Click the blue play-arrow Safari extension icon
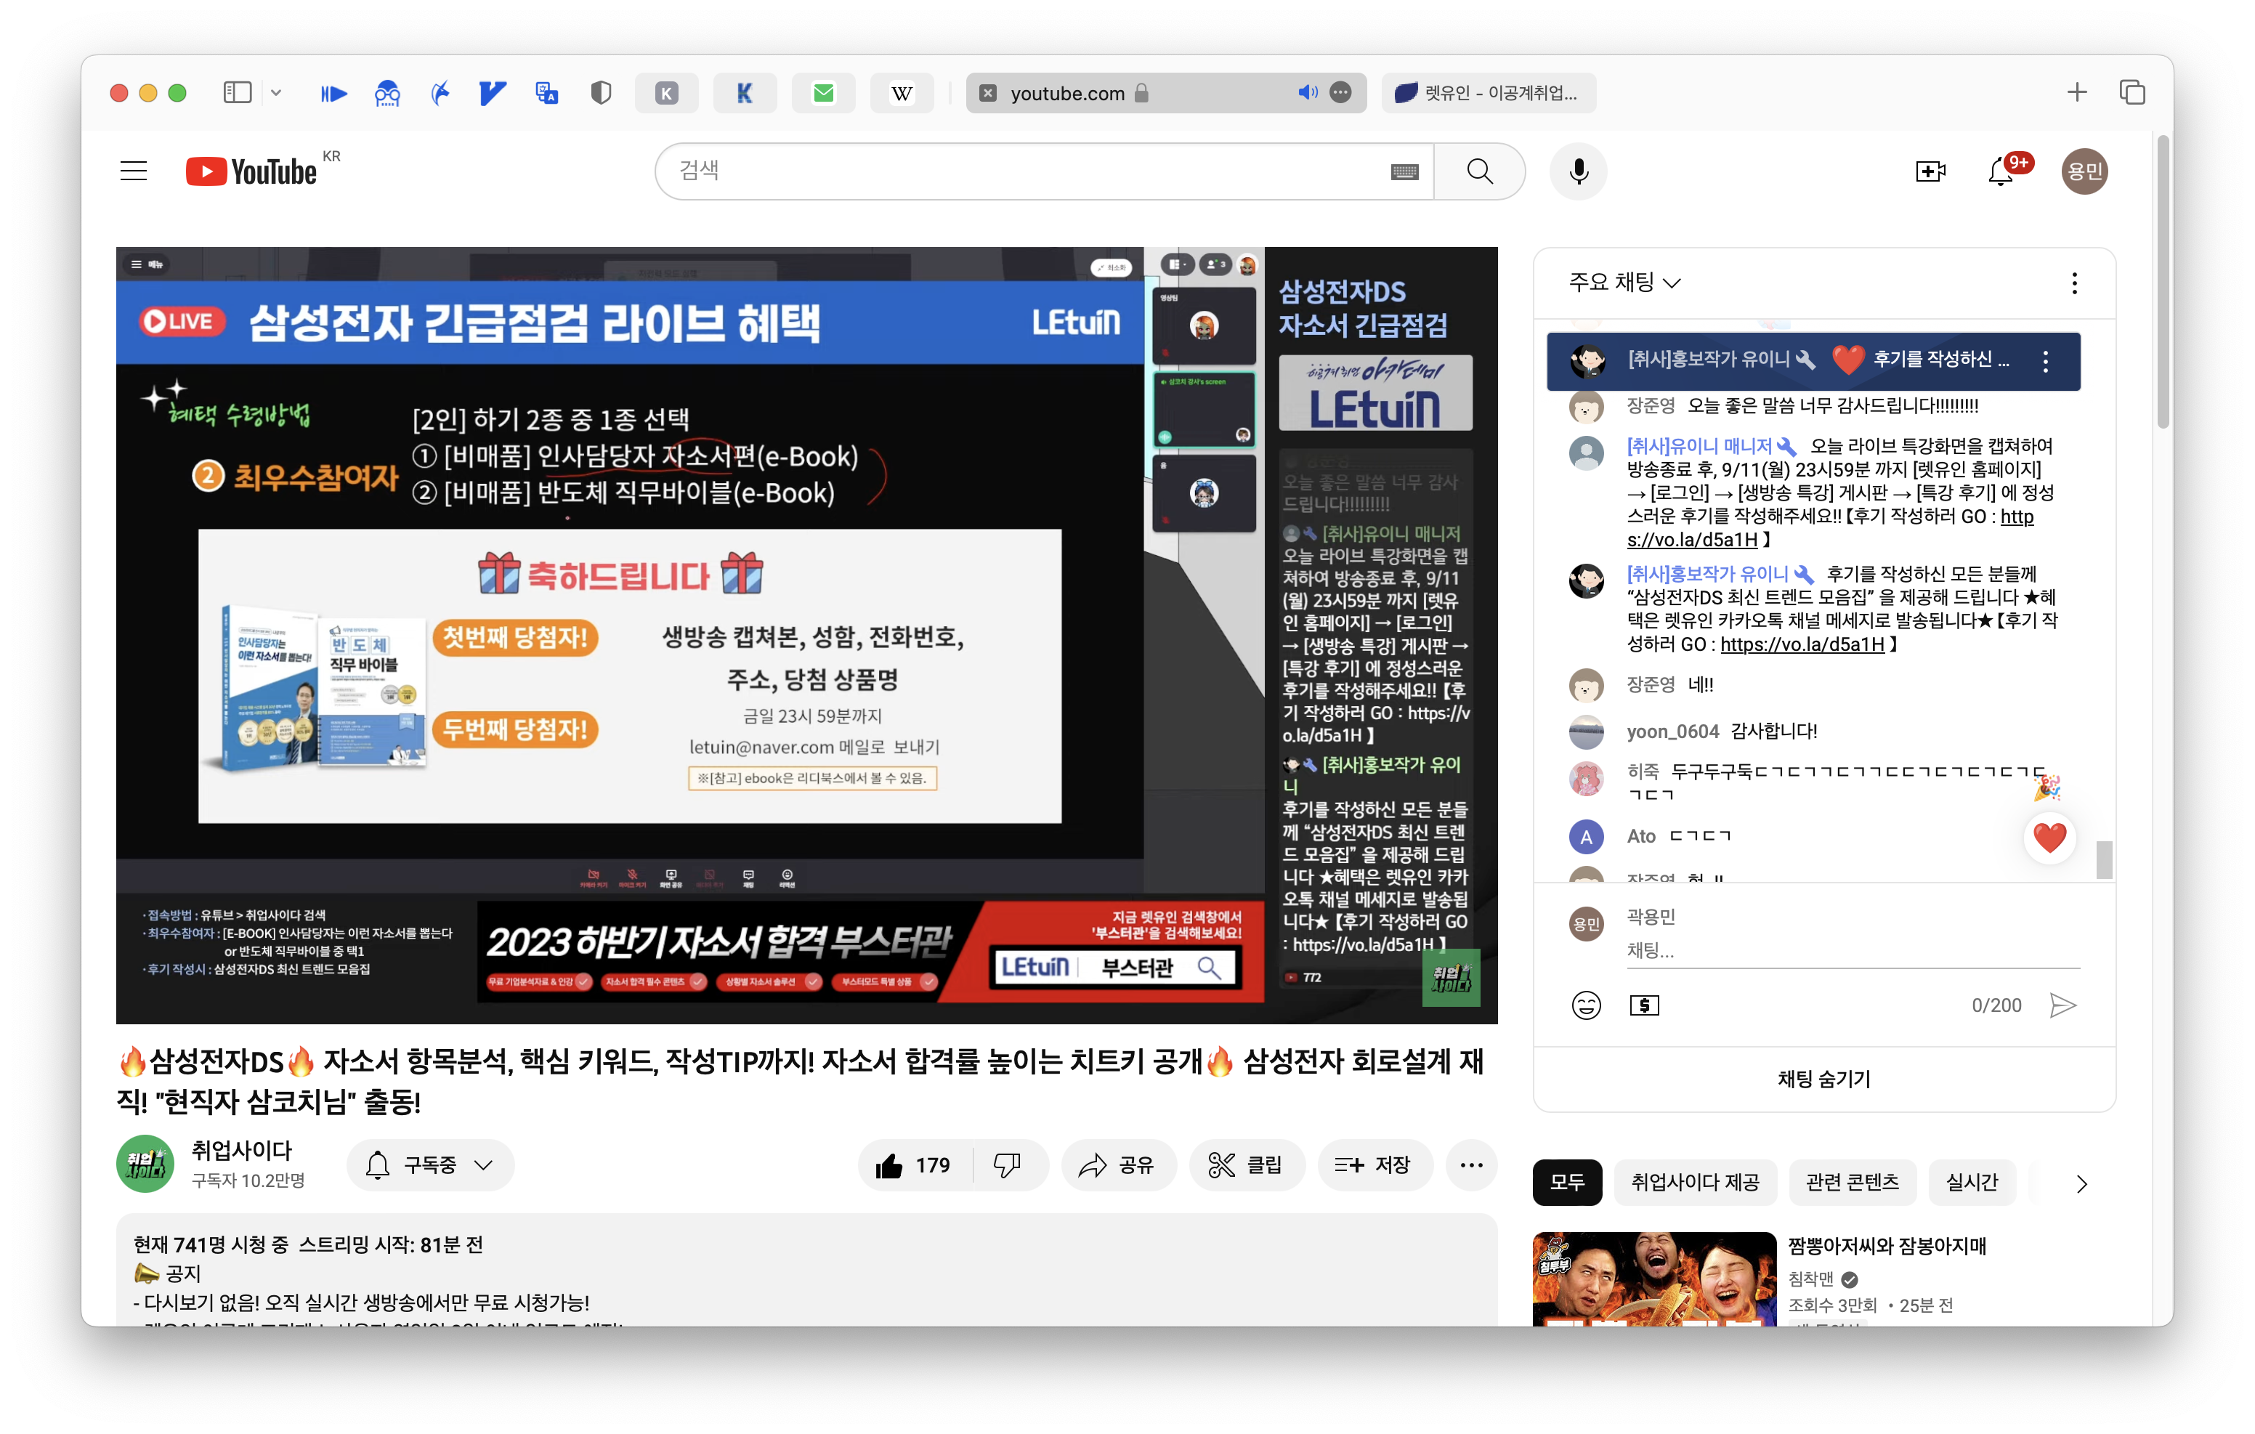 point(333,93)
